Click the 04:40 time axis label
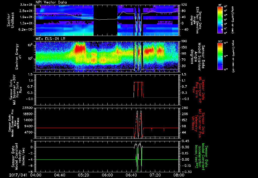This screenshot has width=258, height=178. (x=59, y=175)
